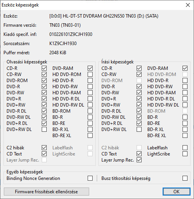Viewport: 194px width, 199px height.
Task: Toggle CD Text checkbox in write capabilities
Action: tap(139, 154)
